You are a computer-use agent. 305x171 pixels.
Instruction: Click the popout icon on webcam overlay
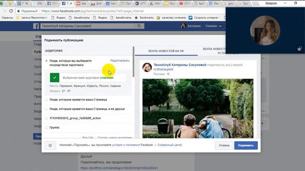click(300, 48)
